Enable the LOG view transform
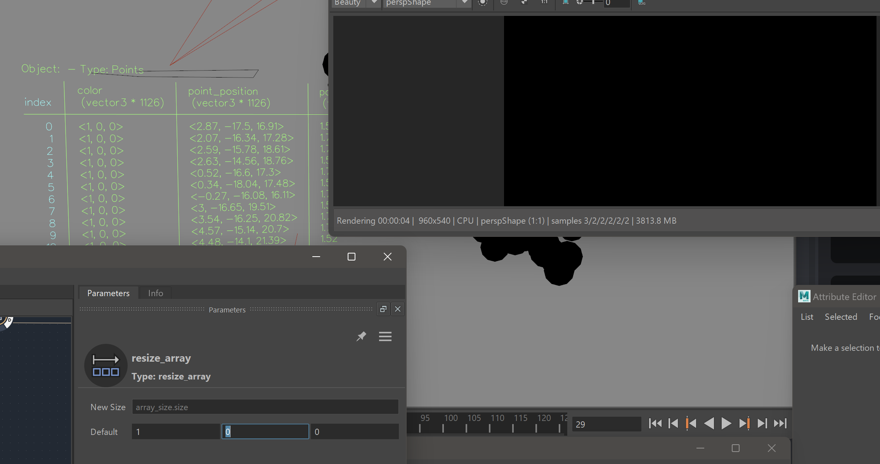Viewport: 880px width, 464px height. 641,3
